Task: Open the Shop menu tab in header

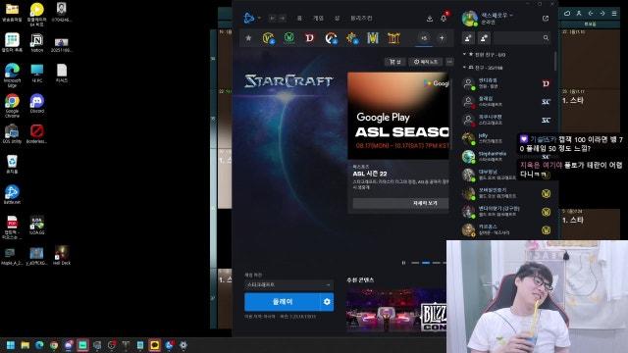Action: 338,19
